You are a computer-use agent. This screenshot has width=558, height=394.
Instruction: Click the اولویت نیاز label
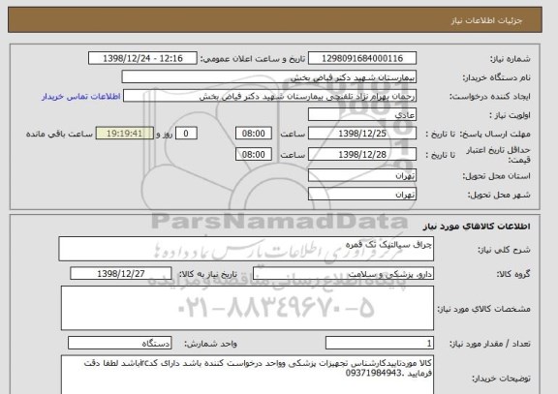[x=510, y=115]
